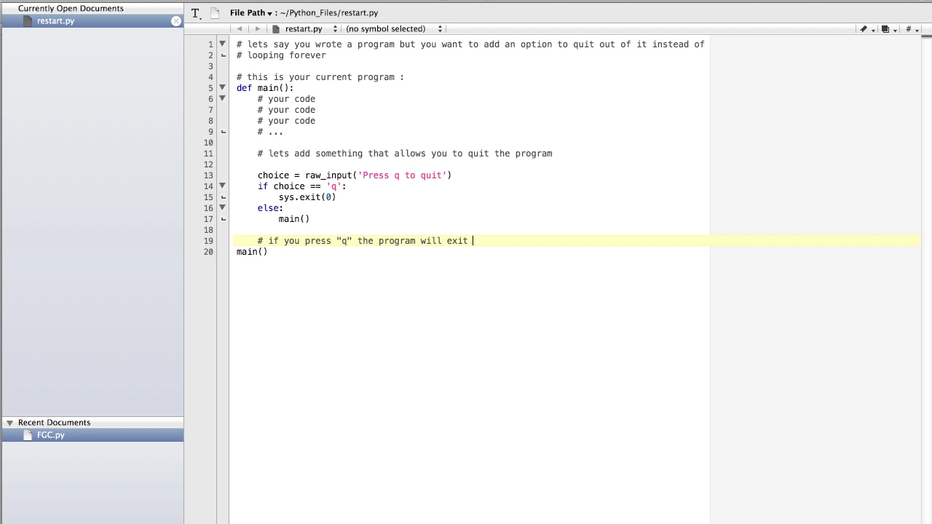Click the recursive 'main()' call on line 17
This screenshot has width=932, height=524.
pyautogui.click(x=294, y=219)
